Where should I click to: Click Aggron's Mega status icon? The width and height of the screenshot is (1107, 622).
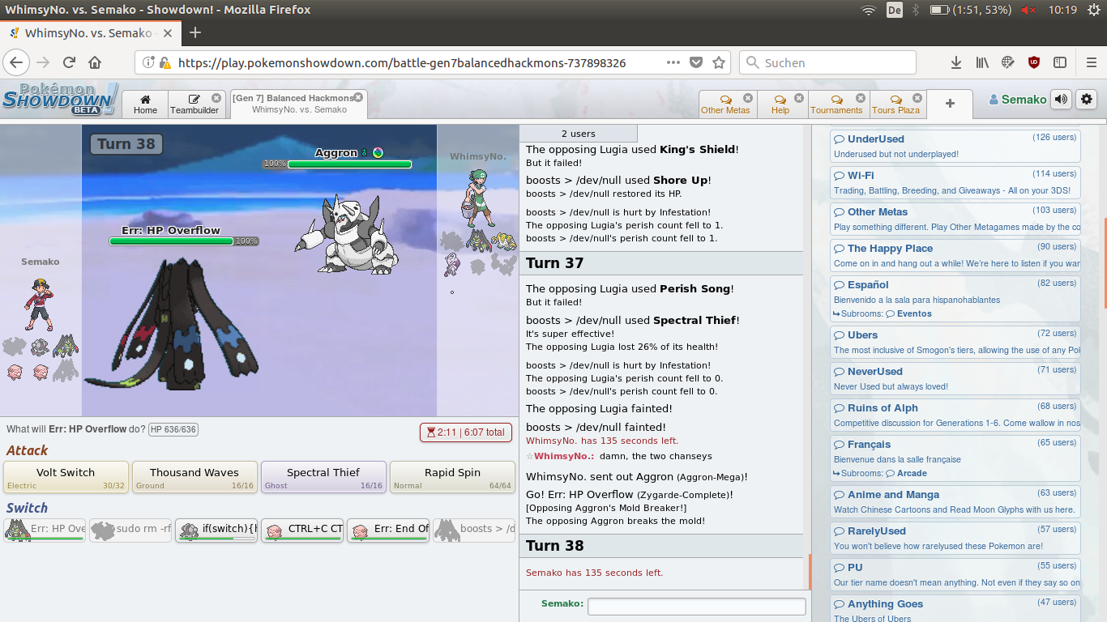click(x=378, y=152)
